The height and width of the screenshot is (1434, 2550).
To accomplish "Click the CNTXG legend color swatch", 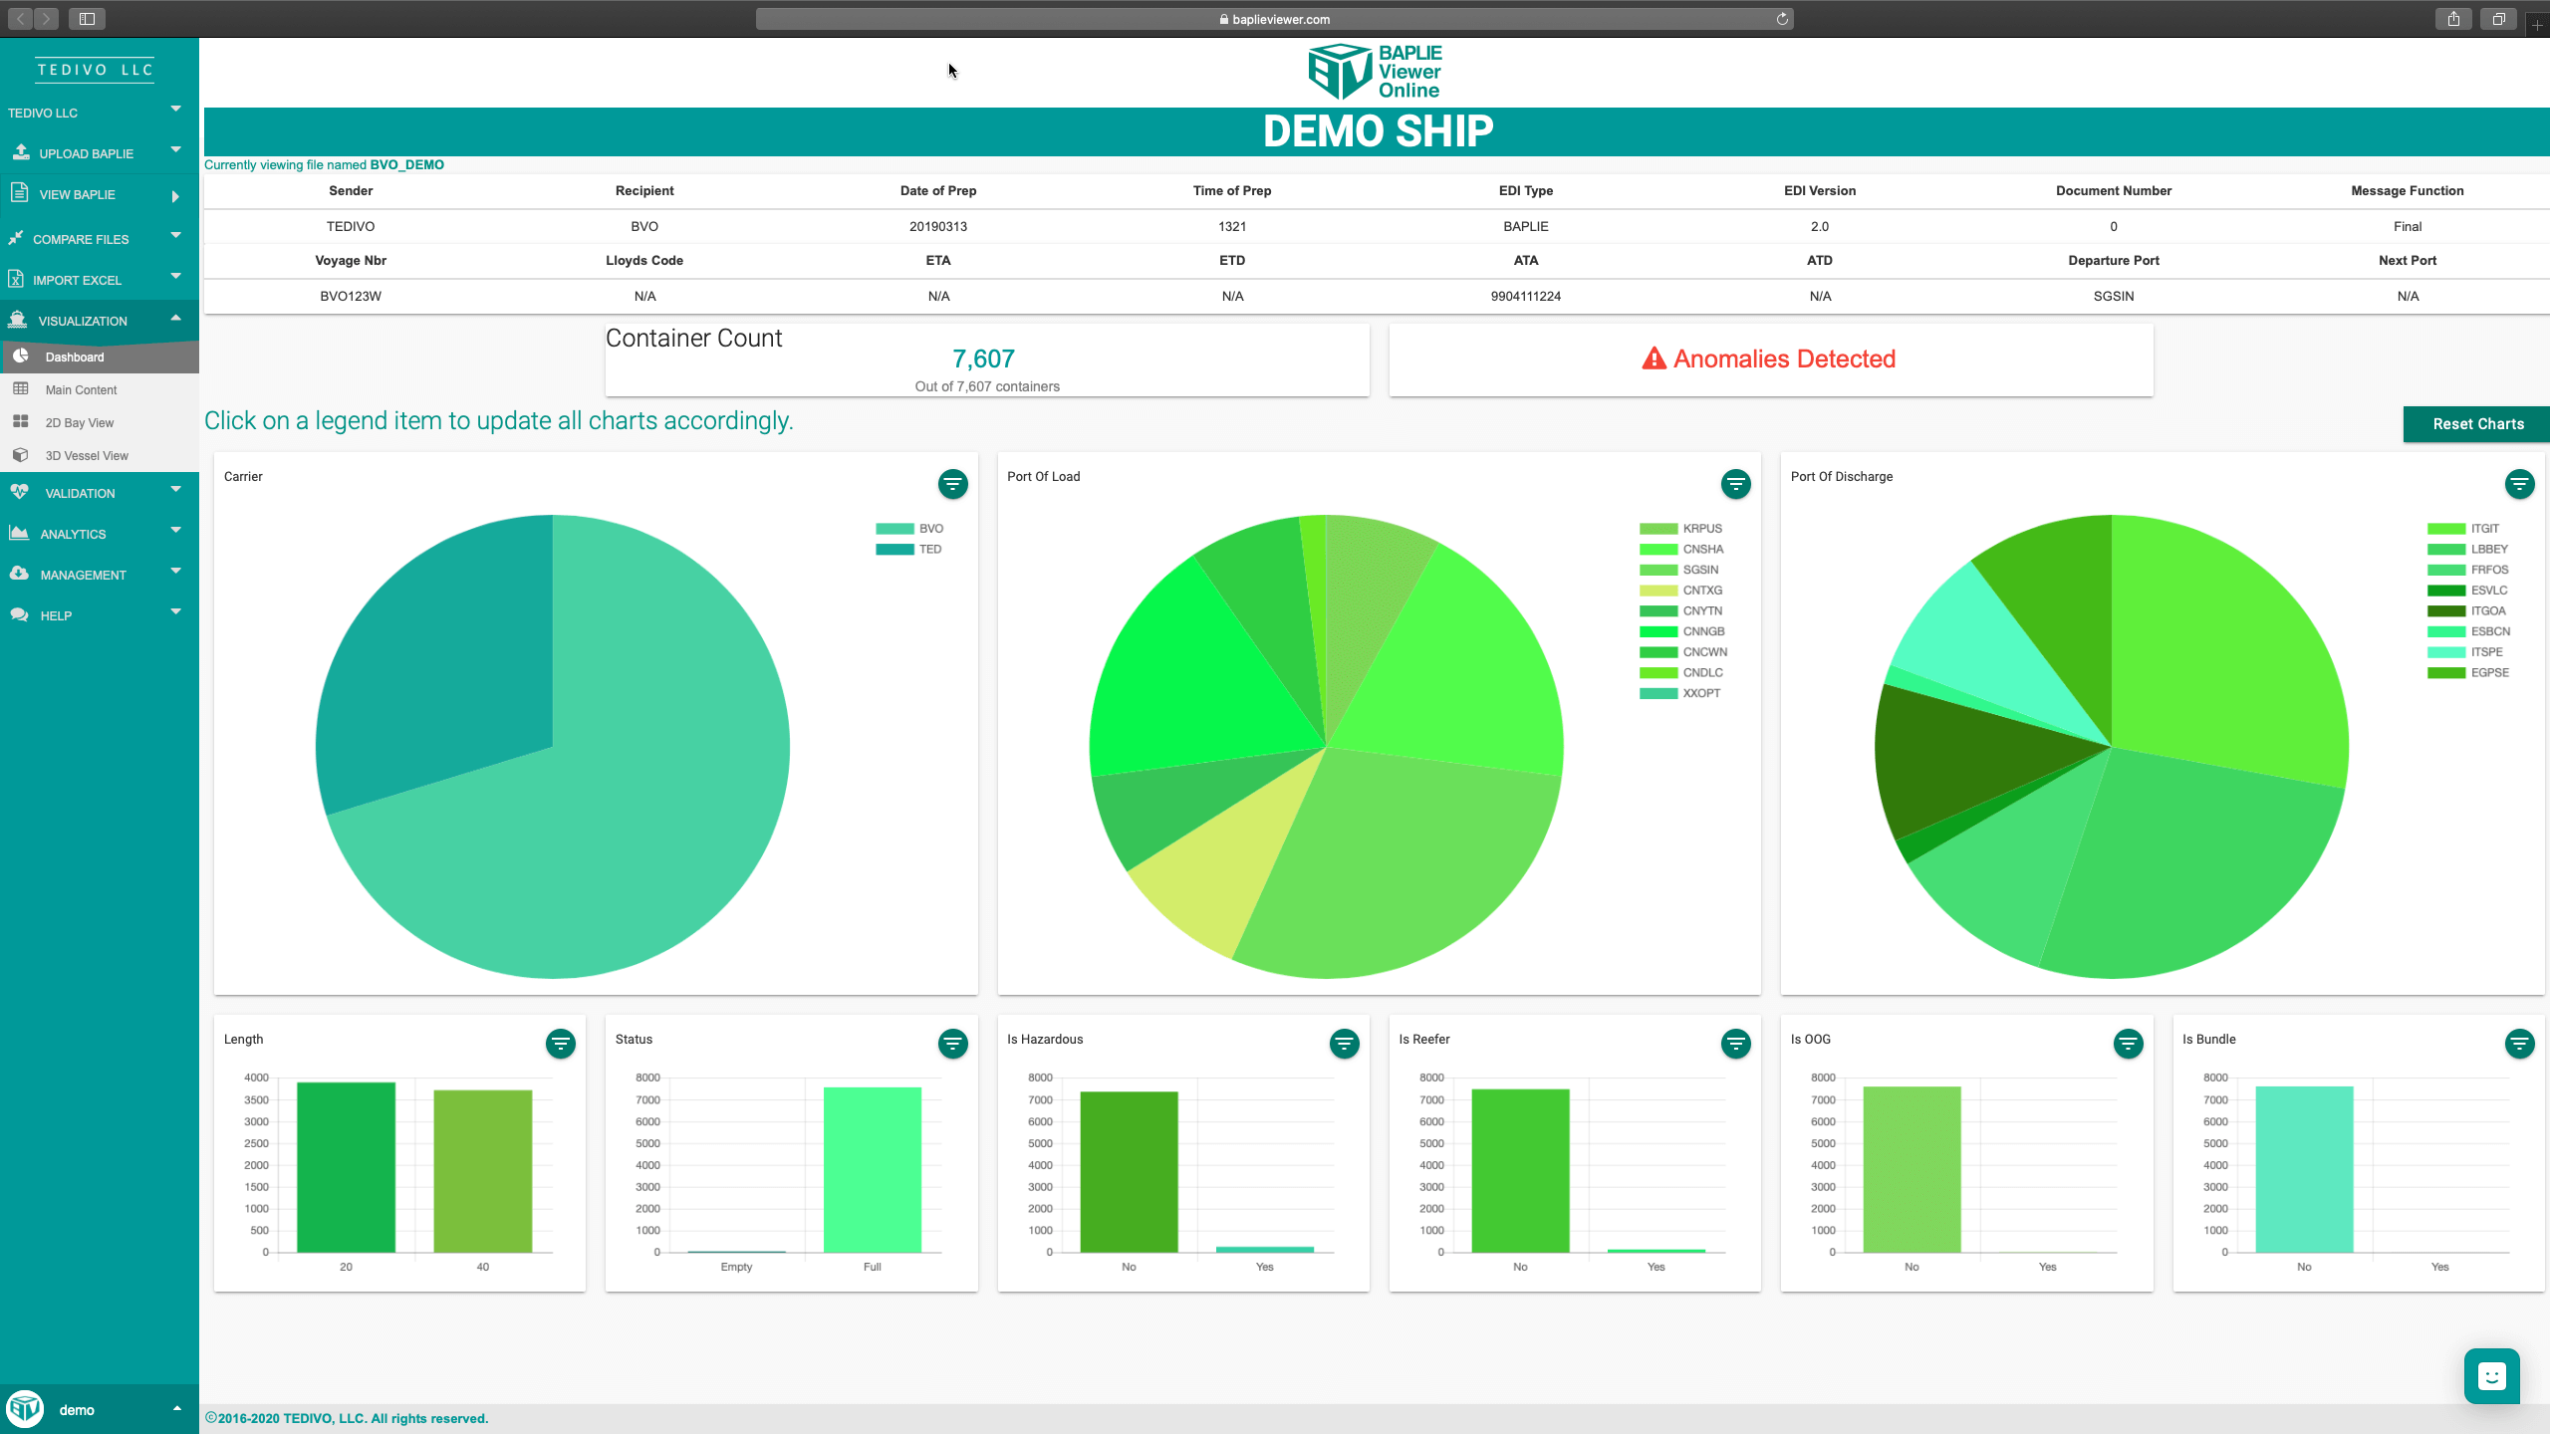I will tap(1658, 591).
